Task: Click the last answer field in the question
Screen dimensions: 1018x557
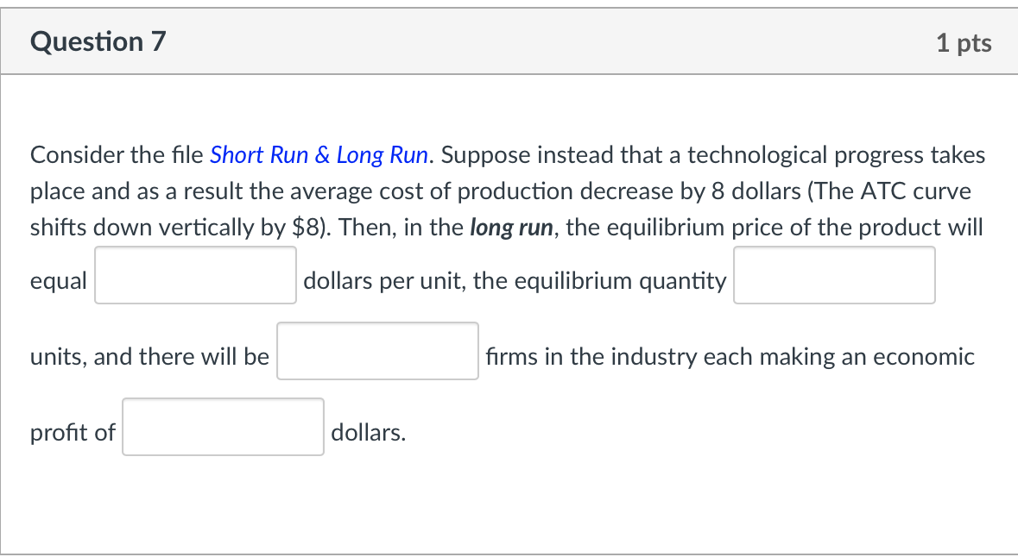Action: tap(222, 427)
